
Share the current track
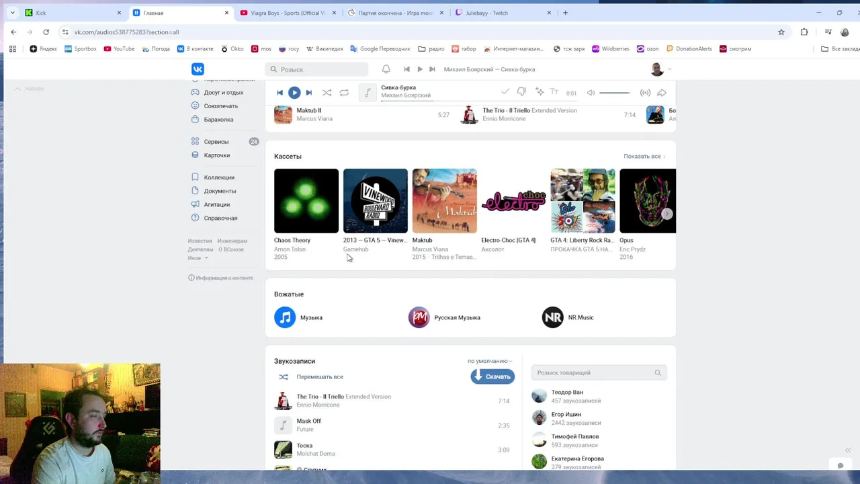pos(662,93)
